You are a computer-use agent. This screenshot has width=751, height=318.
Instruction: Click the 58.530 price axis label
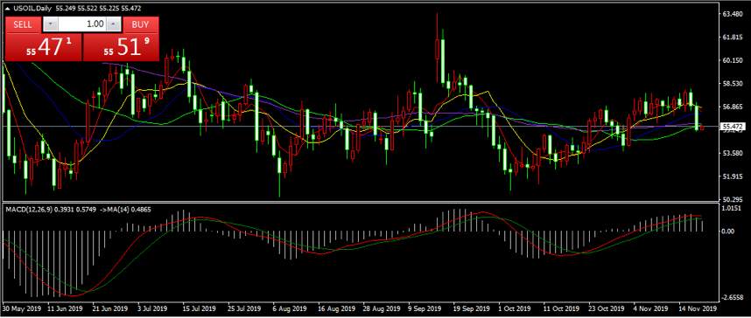click(732, 84)
